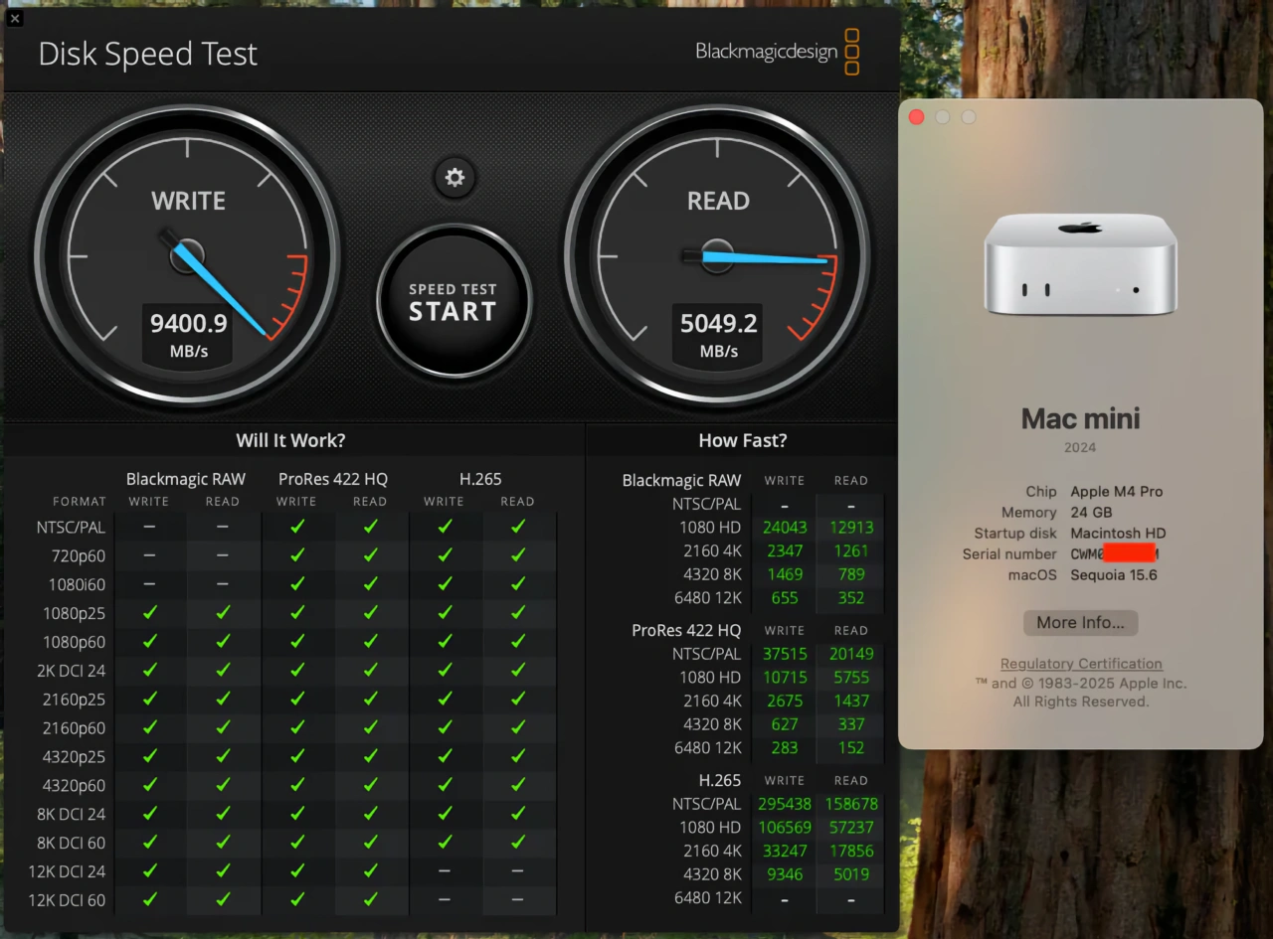
Task: Open the settings gear icon
Action: tap(455, 178)
